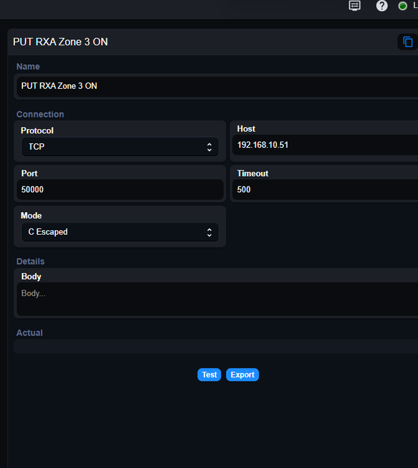418x468 pixels.
Task: Select the Mode field label
Action: pyautogui.click(x=31, y=215)
